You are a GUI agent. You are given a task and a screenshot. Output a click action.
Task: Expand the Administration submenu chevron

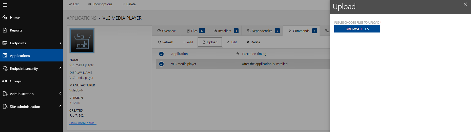click(60, 93)
